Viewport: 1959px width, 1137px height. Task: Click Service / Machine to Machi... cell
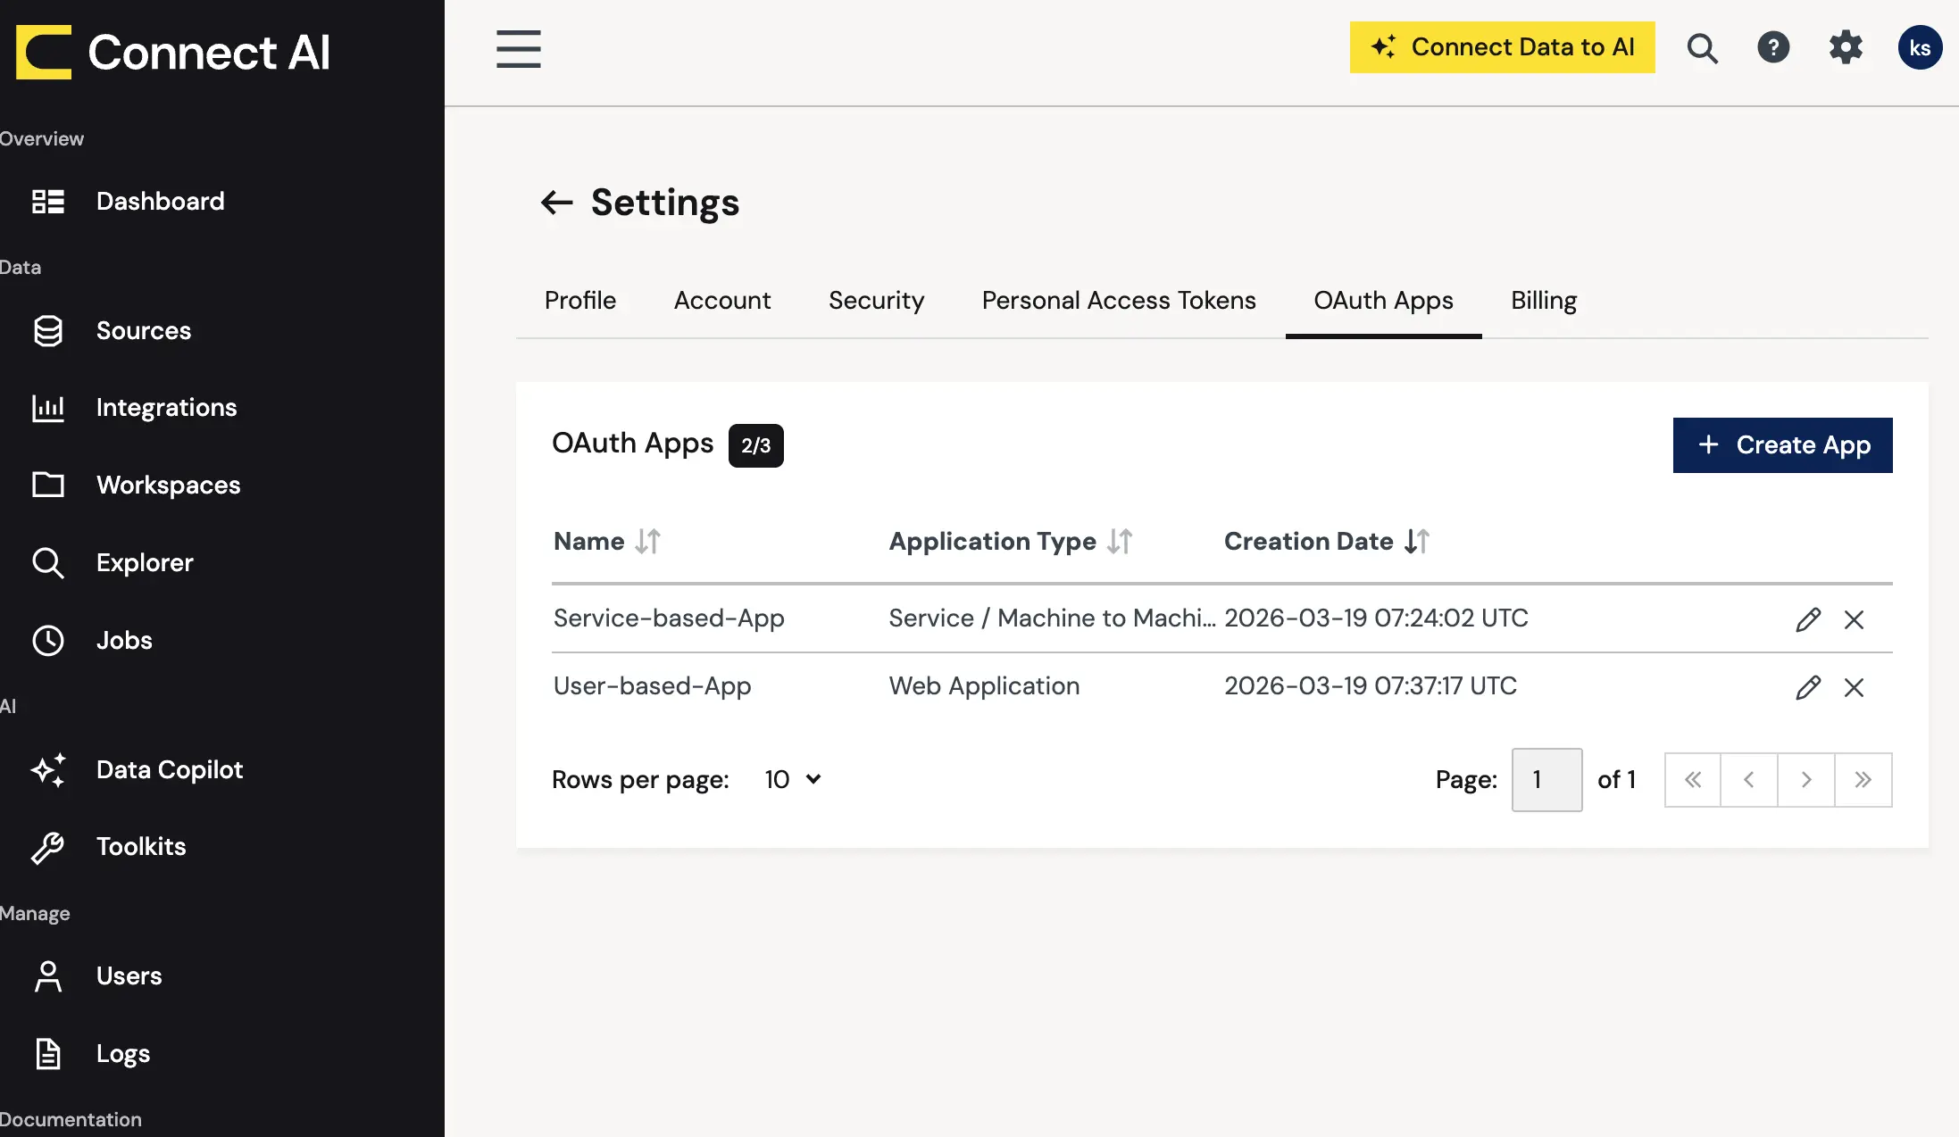tap(1052, 618)
